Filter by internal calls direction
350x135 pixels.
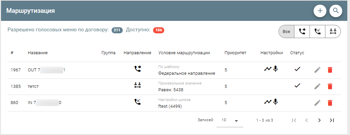point(333,32)
